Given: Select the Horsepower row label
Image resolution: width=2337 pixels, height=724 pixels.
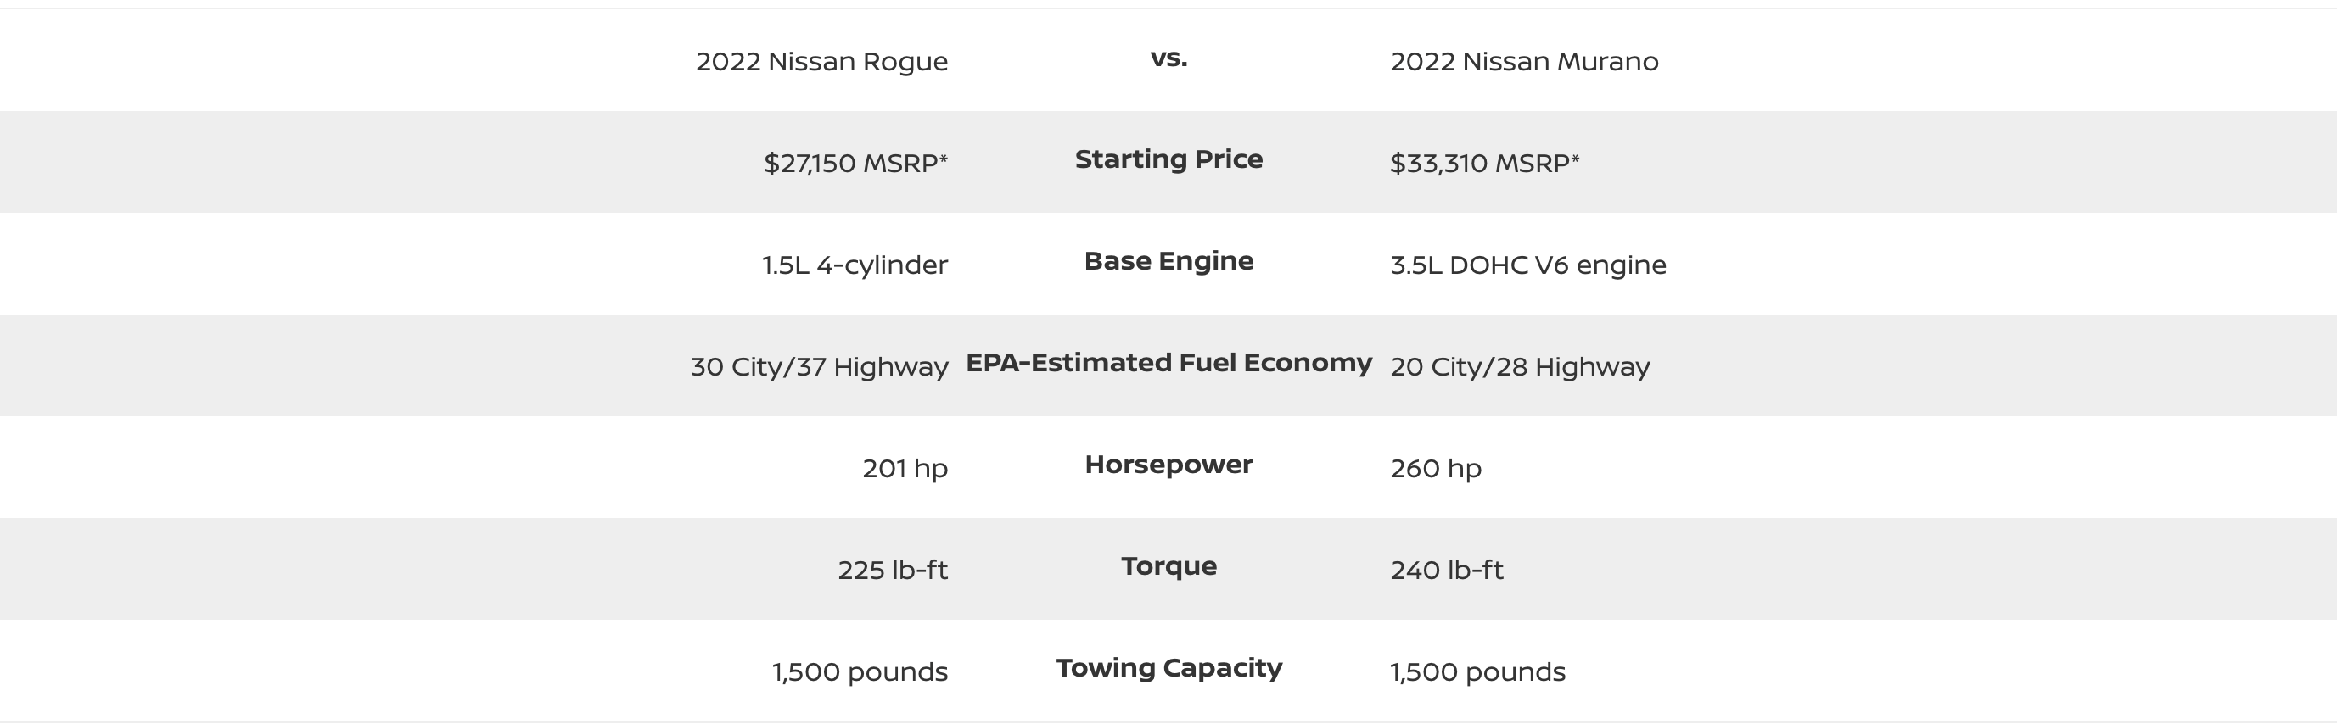Looking at the screenshot, I should click(1168, 465).
